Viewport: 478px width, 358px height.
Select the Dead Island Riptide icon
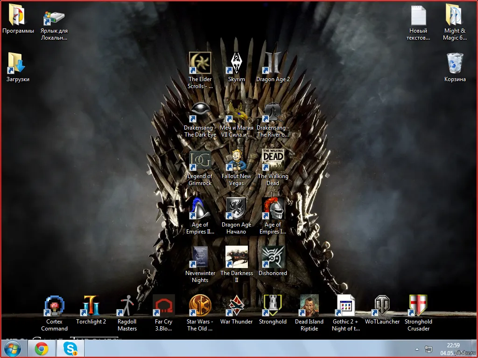(309, 305)
